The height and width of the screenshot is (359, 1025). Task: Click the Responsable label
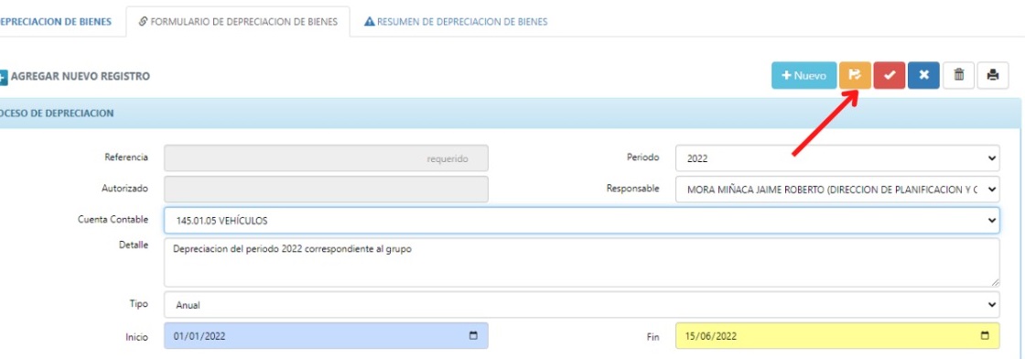click(x=632, y=189)
